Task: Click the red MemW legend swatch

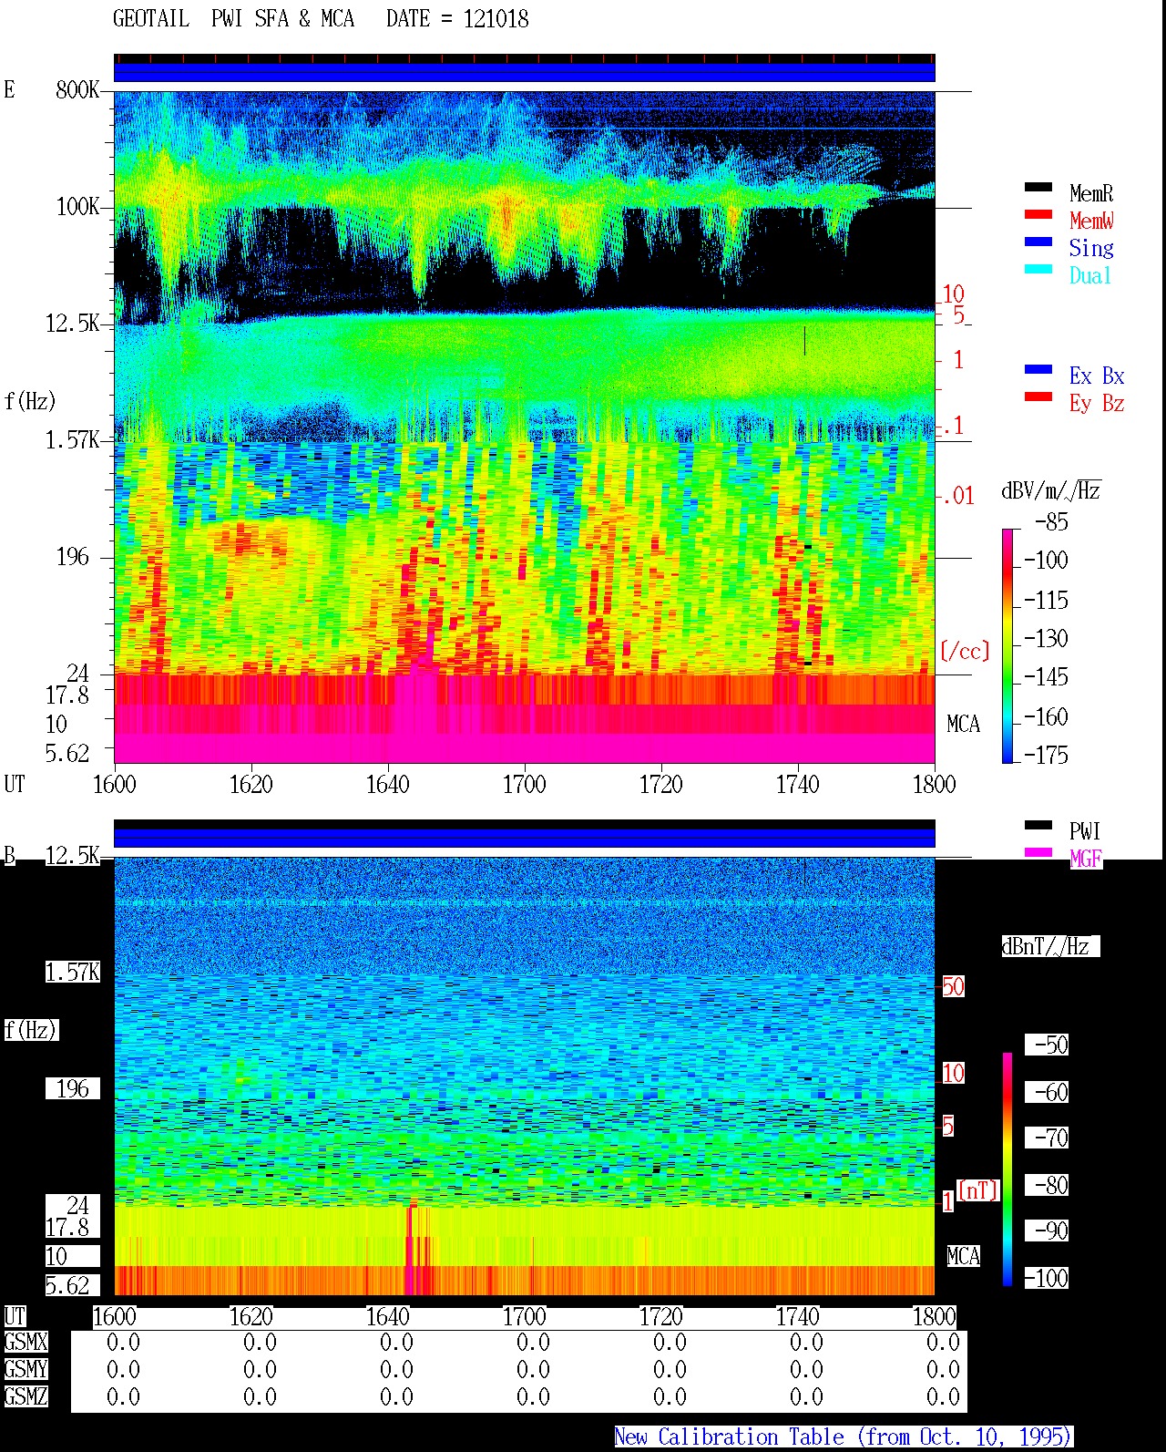Action: coord(1038,214)
